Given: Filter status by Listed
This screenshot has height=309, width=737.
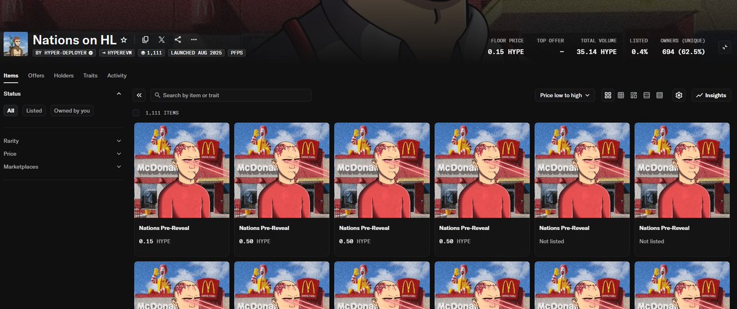Looking at the screenshot, I should click(34, 111).
